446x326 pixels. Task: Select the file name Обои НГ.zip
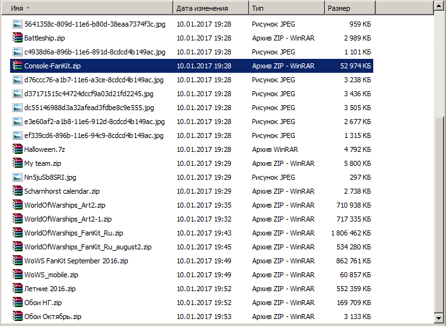[42, 303]
